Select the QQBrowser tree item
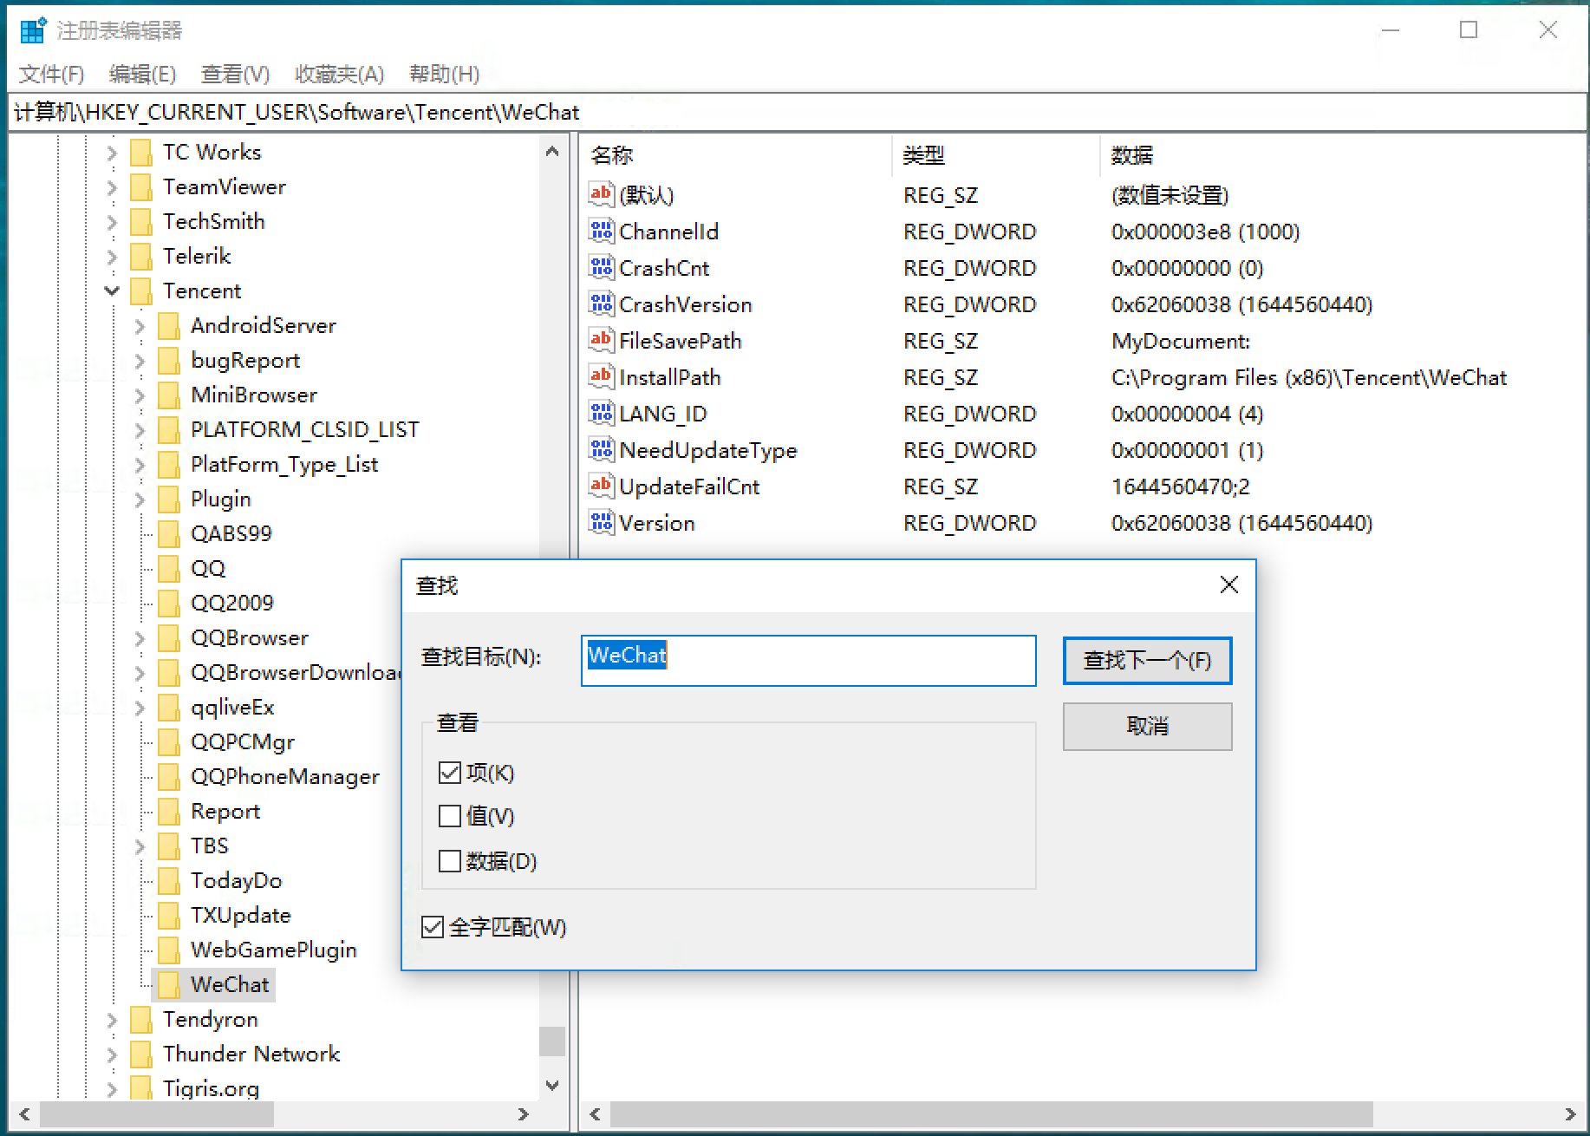The width and height of the screenshot is (1590, 1136). pyautogui.click(x=249, y=638)
